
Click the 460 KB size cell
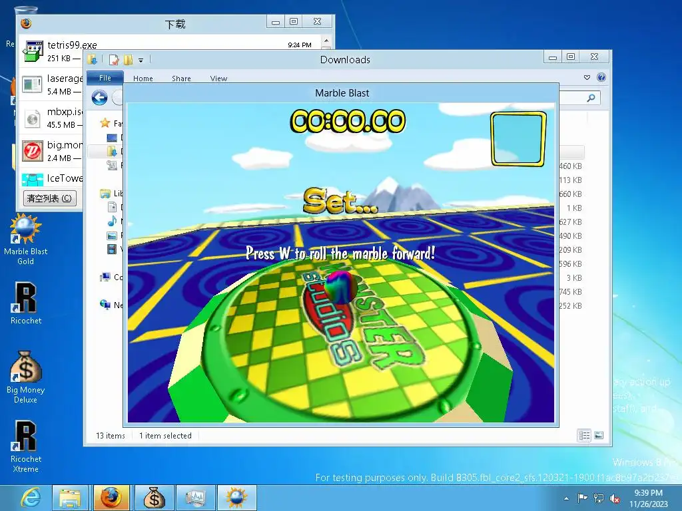pos(570,166)
